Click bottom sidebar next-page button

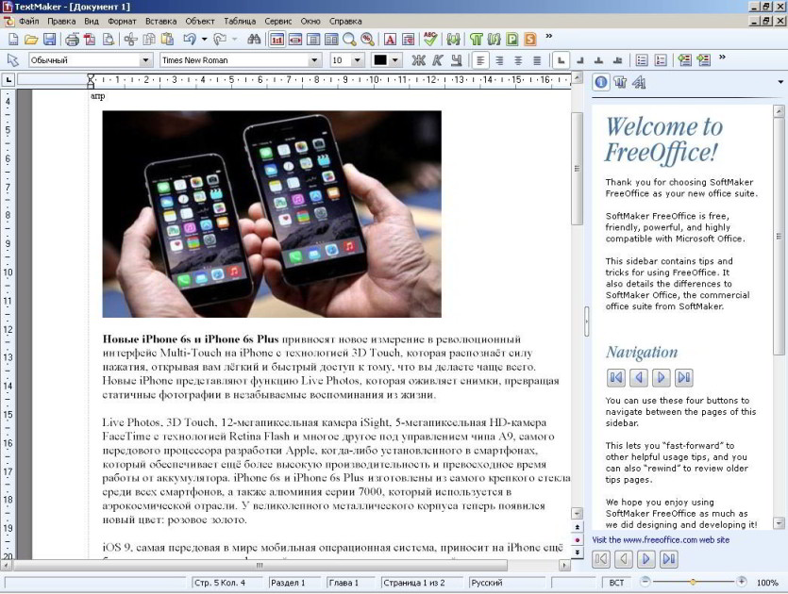pyautogui.click(x=646, y=558)
